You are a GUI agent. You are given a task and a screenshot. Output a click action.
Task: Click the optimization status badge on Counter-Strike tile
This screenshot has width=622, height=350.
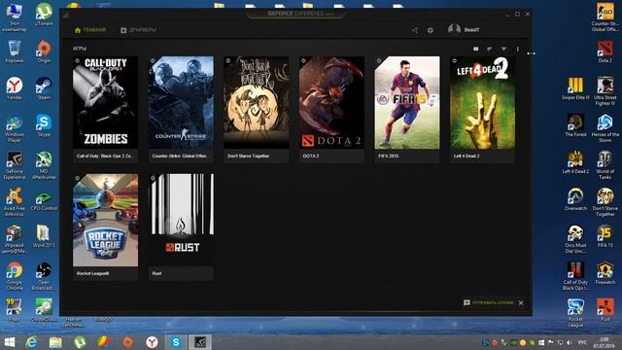point(153,60)
